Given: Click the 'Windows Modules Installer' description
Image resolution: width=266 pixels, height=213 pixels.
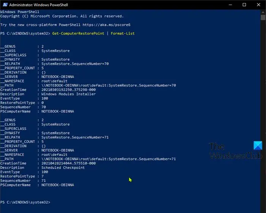Looking at the screenshot, I should [68, 94].
